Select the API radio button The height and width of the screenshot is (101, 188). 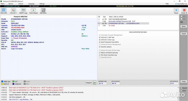point(181,16)
